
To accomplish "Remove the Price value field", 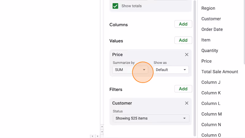I will [187, 55].
